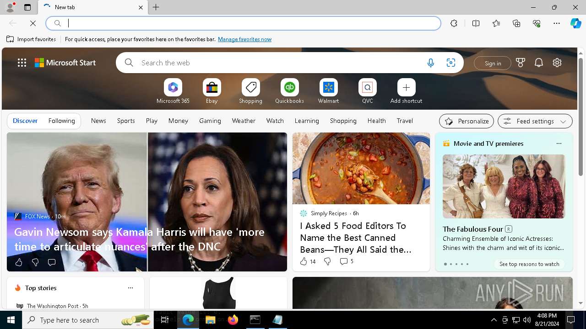The height and width of the screenshot is (329, 586).
Task: Toggle Split screen icon
Action: click(x=476, y=23)
